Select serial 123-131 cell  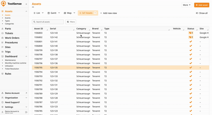pyautogui.click(x=54, y=85)
